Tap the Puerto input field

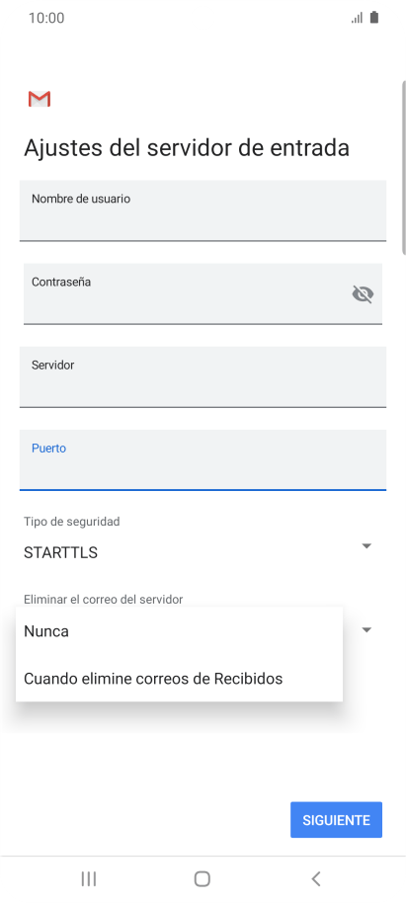point(203,460)
